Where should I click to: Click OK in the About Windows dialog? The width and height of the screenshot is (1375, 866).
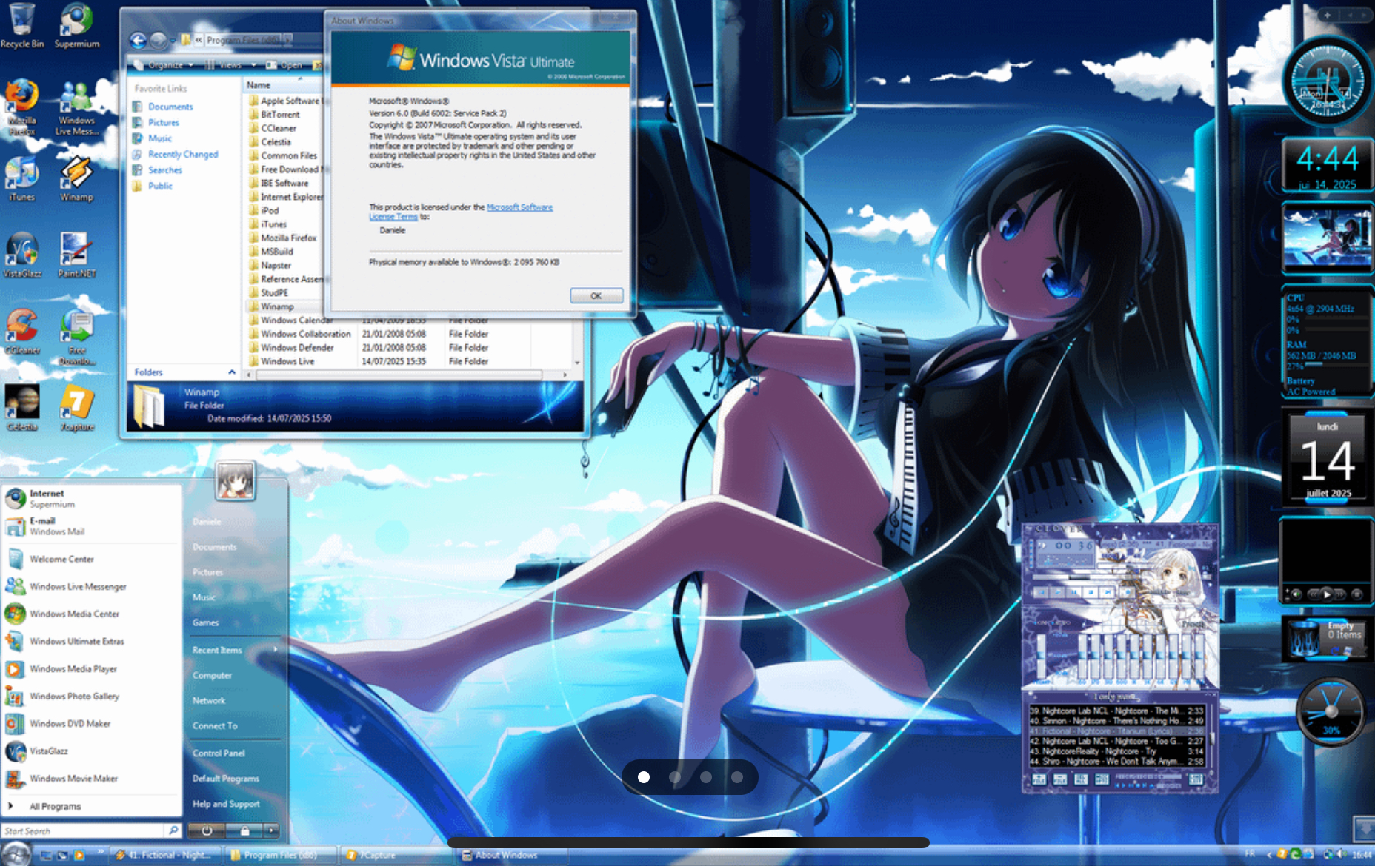[x=596, y=295]
